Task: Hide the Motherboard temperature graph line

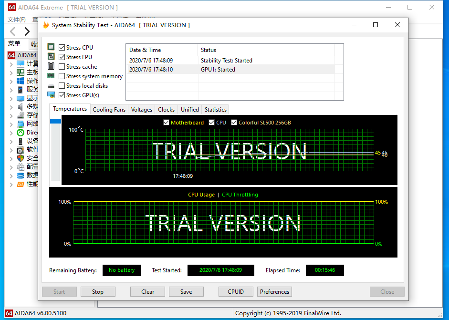Action: [x=166, y=123]
